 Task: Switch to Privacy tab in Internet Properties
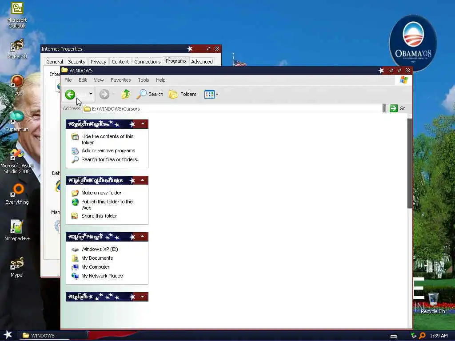point(98,62)
